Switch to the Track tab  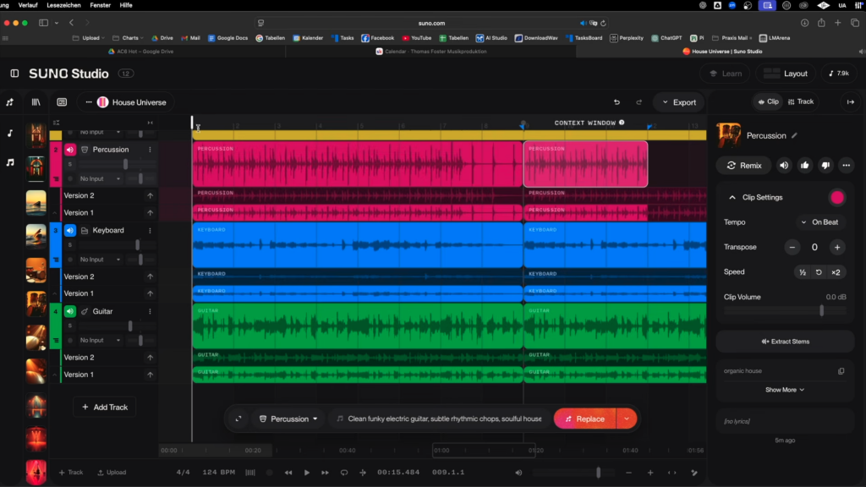pos(799,101)
